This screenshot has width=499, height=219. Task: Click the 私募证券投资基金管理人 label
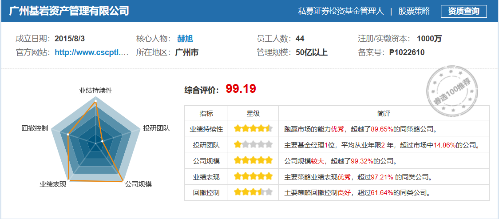[341, 11]
